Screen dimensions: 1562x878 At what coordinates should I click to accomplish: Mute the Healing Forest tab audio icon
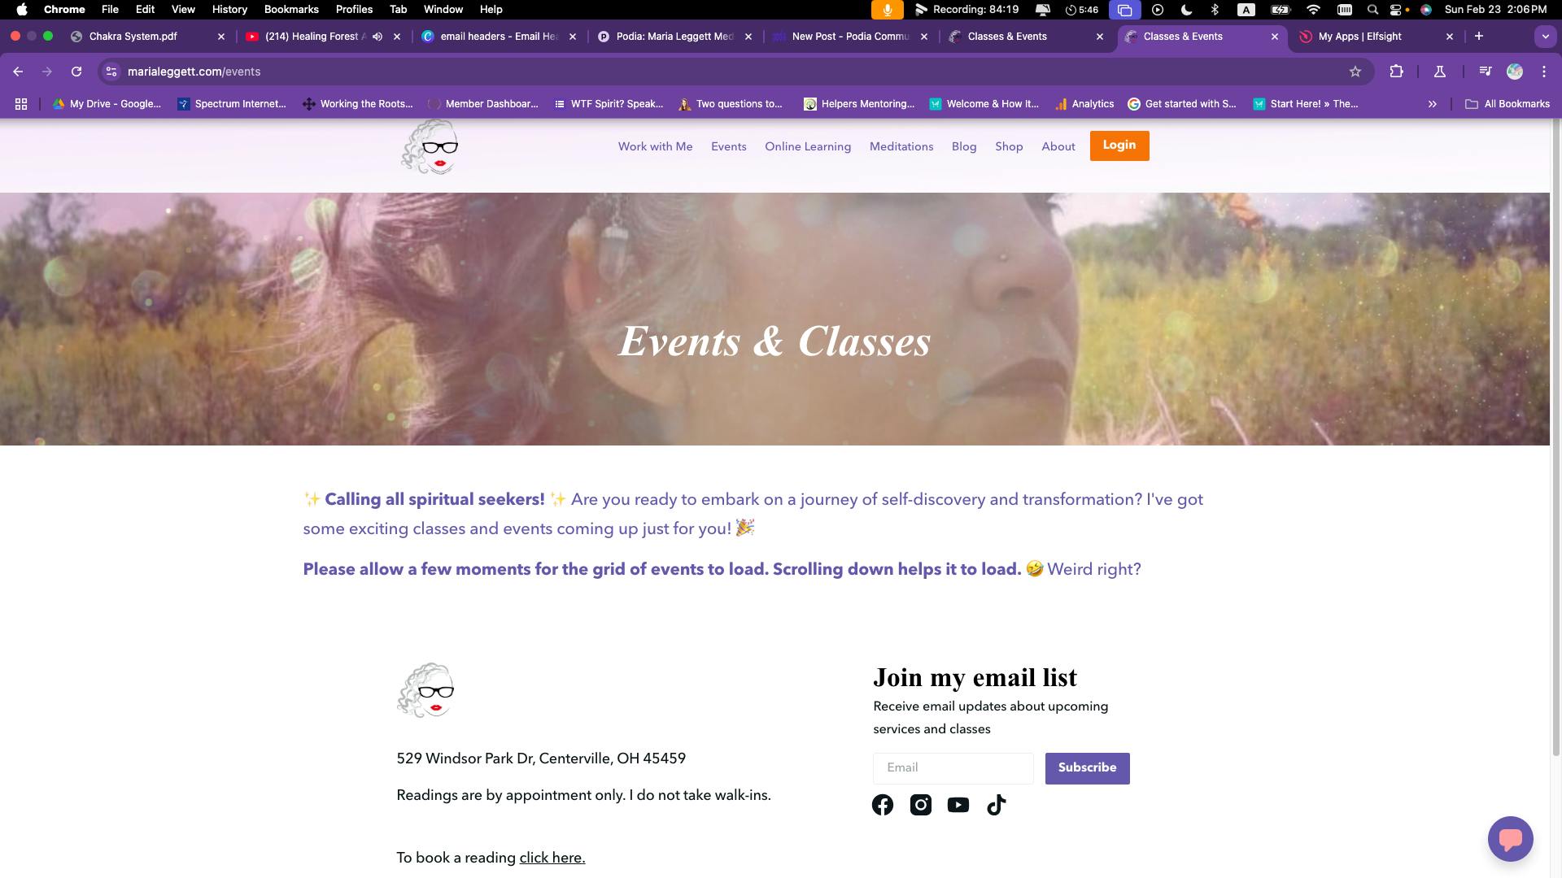click(377, 37)
